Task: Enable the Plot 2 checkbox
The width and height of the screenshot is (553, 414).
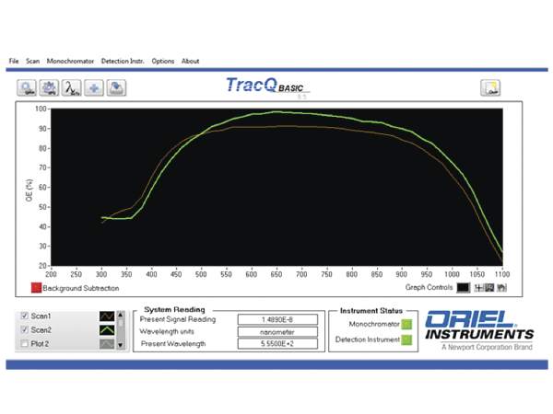Action: coord(23,343)
